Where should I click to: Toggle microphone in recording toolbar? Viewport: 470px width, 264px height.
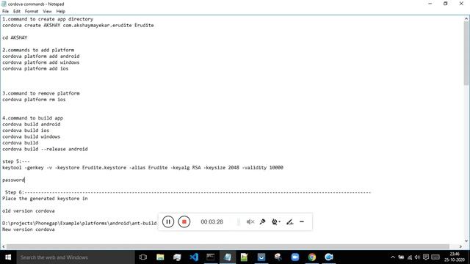coord(263,221)
